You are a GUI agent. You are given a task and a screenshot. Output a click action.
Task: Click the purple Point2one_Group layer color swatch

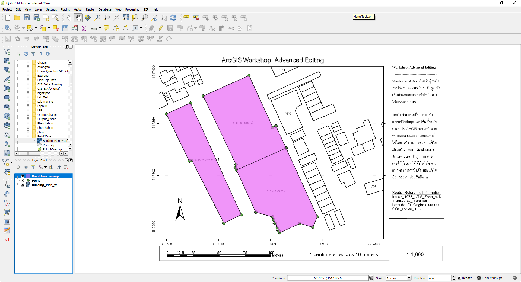[28, 176]
